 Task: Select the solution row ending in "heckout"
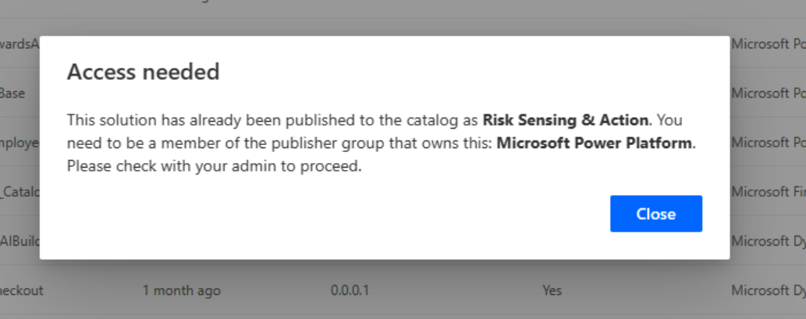point(22,290)
